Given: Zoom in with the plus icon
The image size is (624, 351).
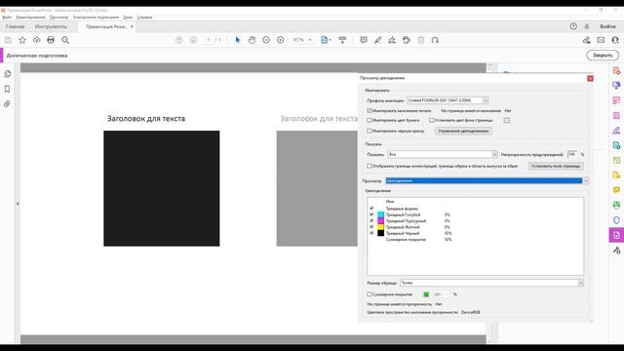Looking at the screenshot, I should coord(281,40).
